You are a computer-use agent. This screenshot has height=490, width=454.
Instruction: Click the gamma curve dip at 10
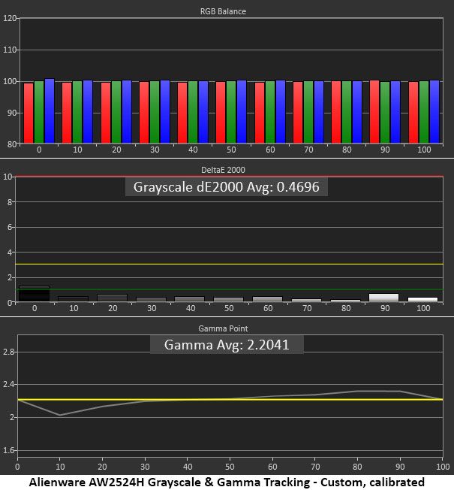click(59, 415)
